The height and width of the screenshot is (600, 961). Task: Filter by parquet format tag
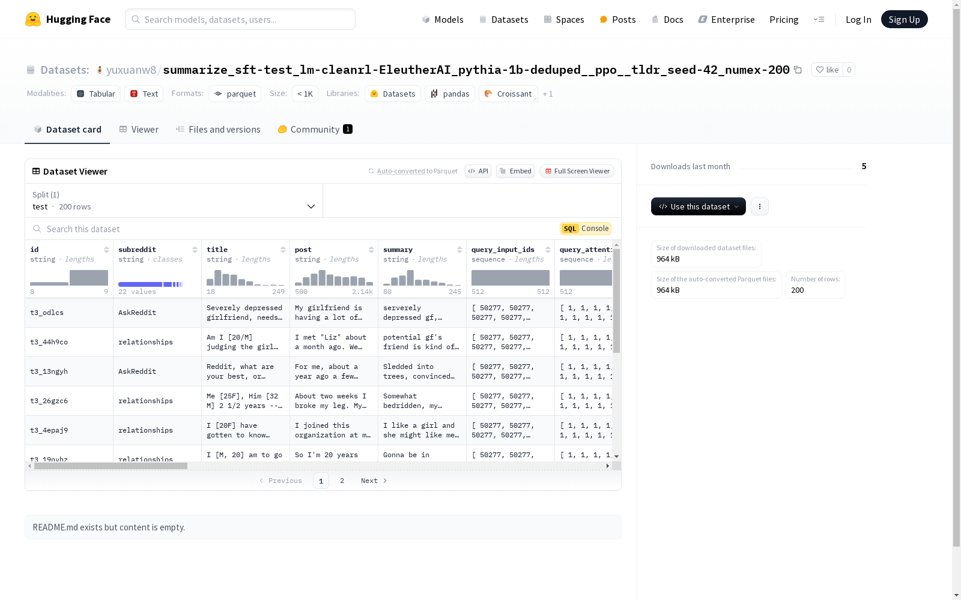tap(235, 94)
